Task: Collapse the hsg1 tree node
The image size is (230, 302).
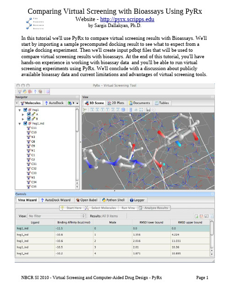Action: tap(20, 110)
